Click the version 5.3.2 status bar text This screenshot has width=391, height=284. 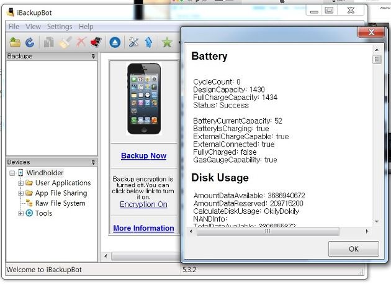click(189, 270)
